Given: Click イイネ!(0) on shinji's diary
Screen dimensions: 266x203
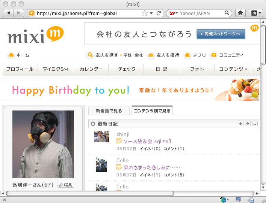Looking at the screenshot, I should [x=150, y=149].
